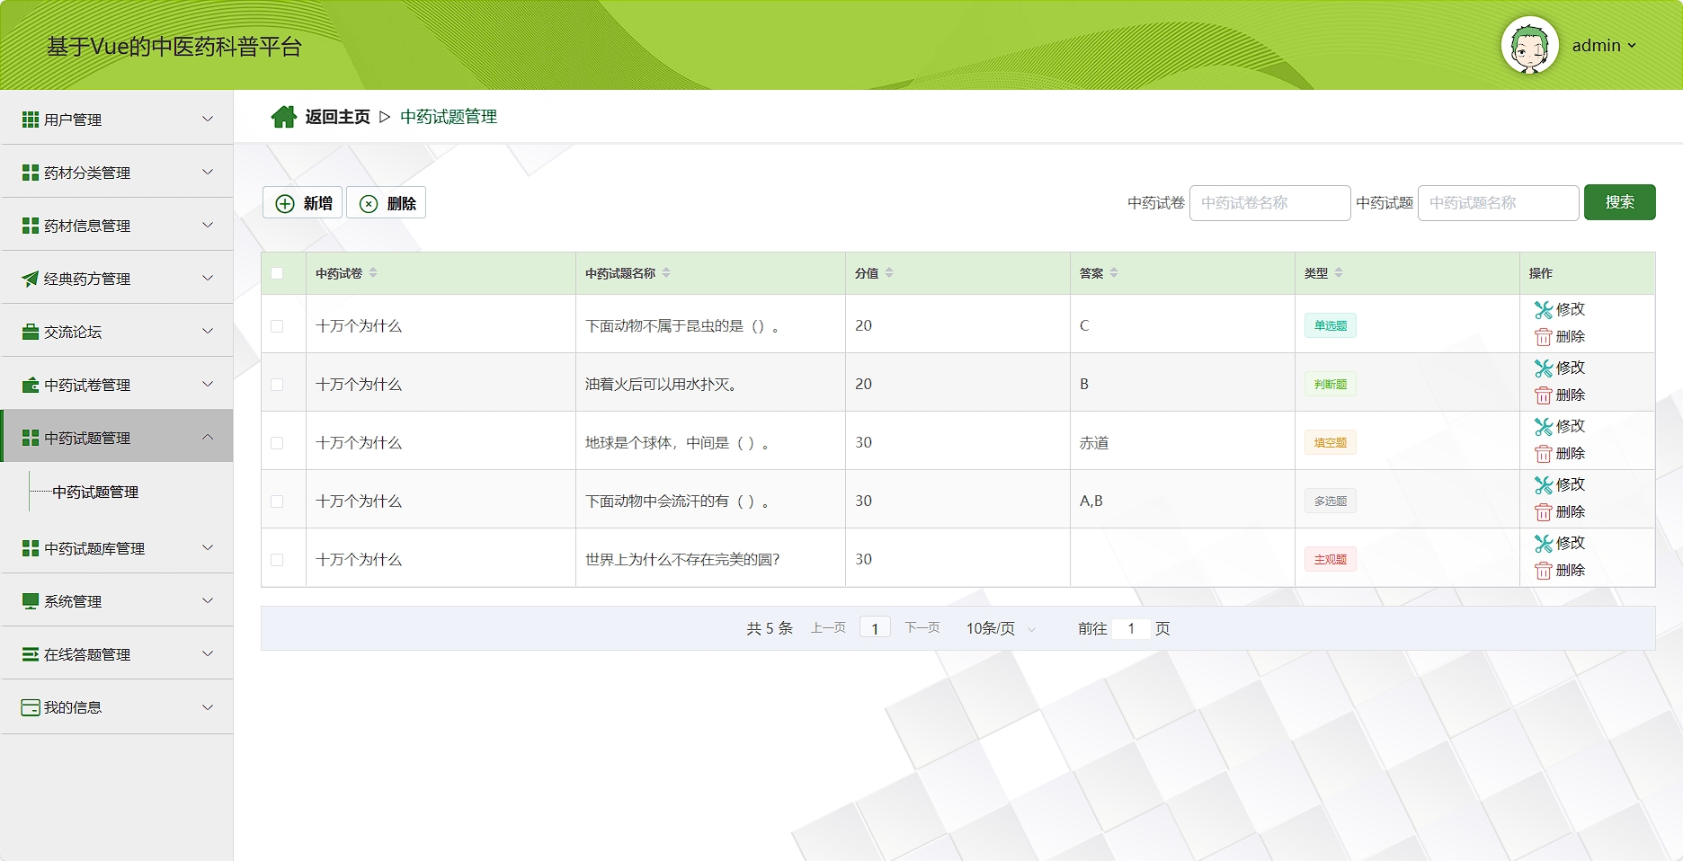Open 中药试题管理 submenu item
This screenshot has width=1683, height=861.
point(95,493)
